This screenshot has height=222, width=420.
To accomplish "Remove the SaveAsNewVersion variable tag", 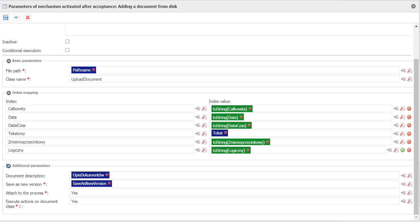I will [x=109, y=183].
